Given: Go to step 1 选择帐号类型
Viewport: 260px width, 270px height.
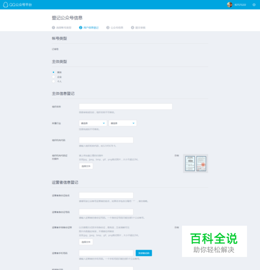Looking at the screenshot, I should 62,28.
